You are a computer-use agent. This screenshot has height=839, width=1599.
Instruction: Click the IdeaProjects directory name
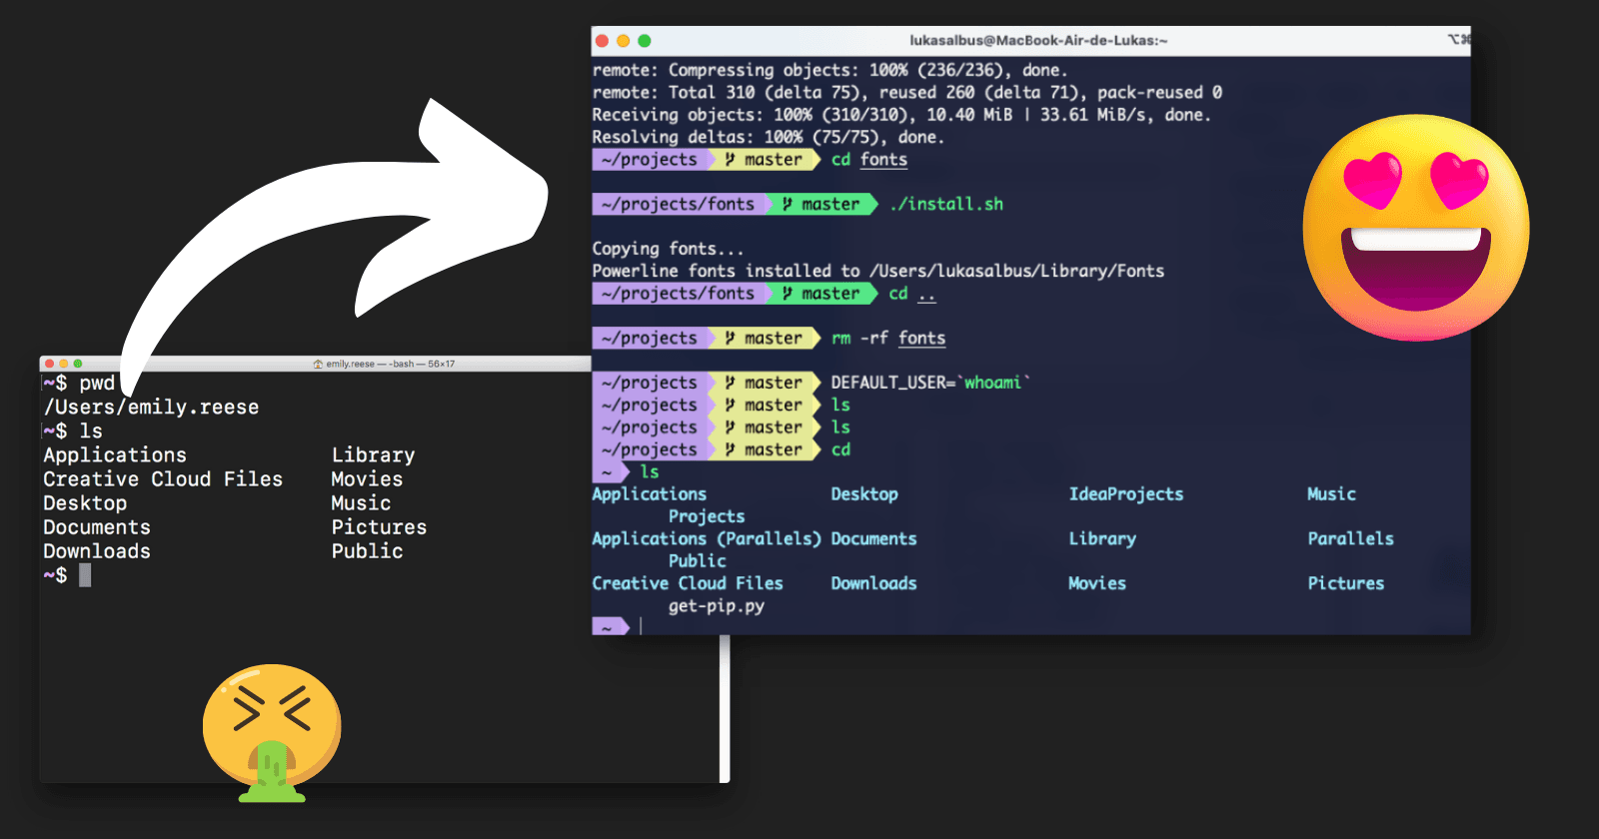click(x=1125, y=494)
